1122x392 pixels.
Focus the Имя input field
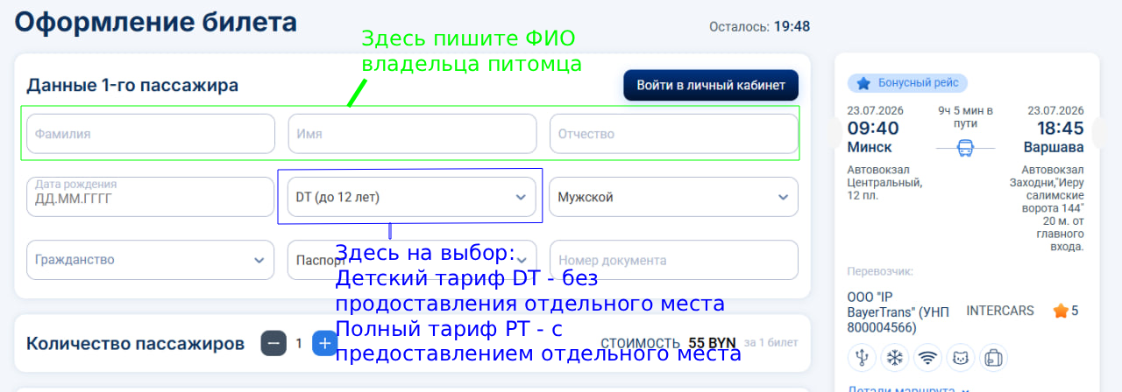pyautogui.click(x=412, y=134)
